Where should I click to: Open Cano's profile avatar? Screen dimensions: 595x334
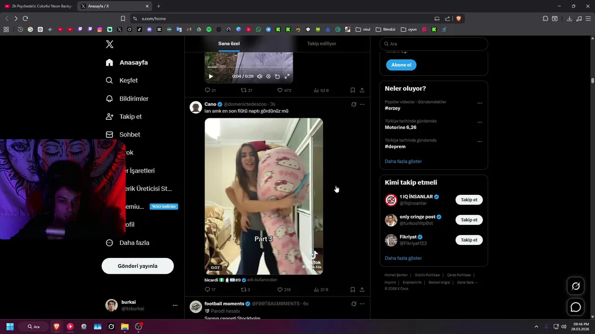(196, 108)
